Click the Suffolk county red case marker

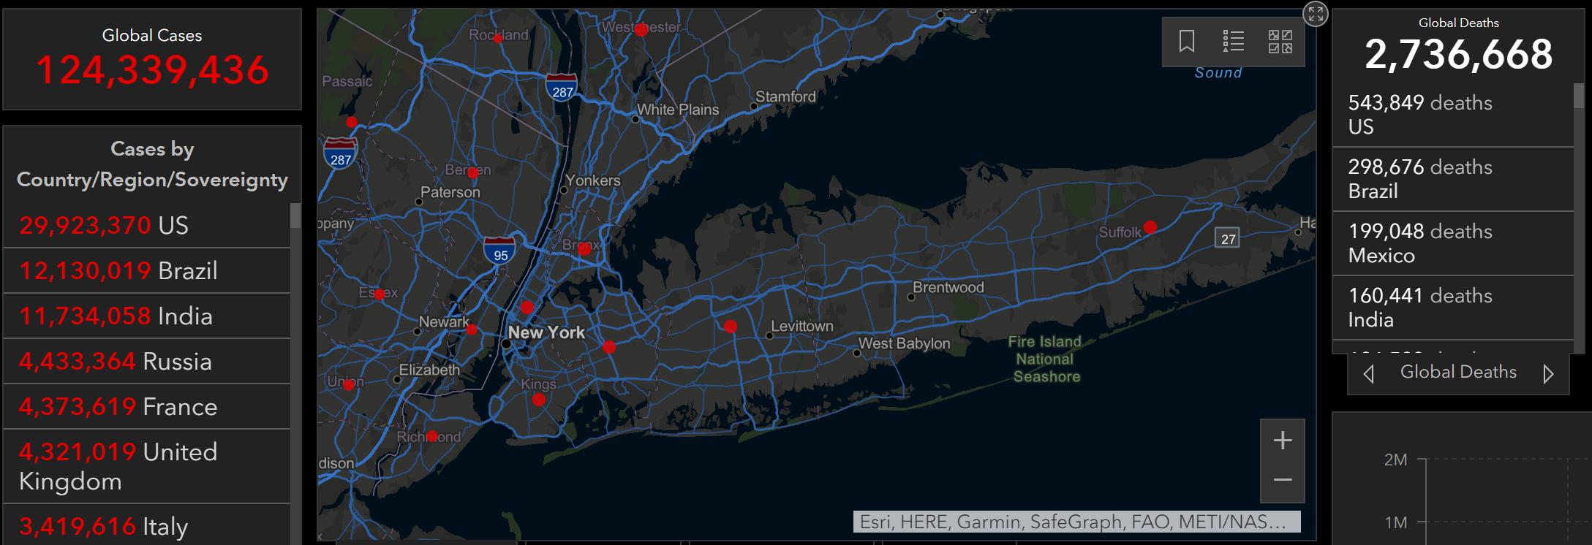1150,227
